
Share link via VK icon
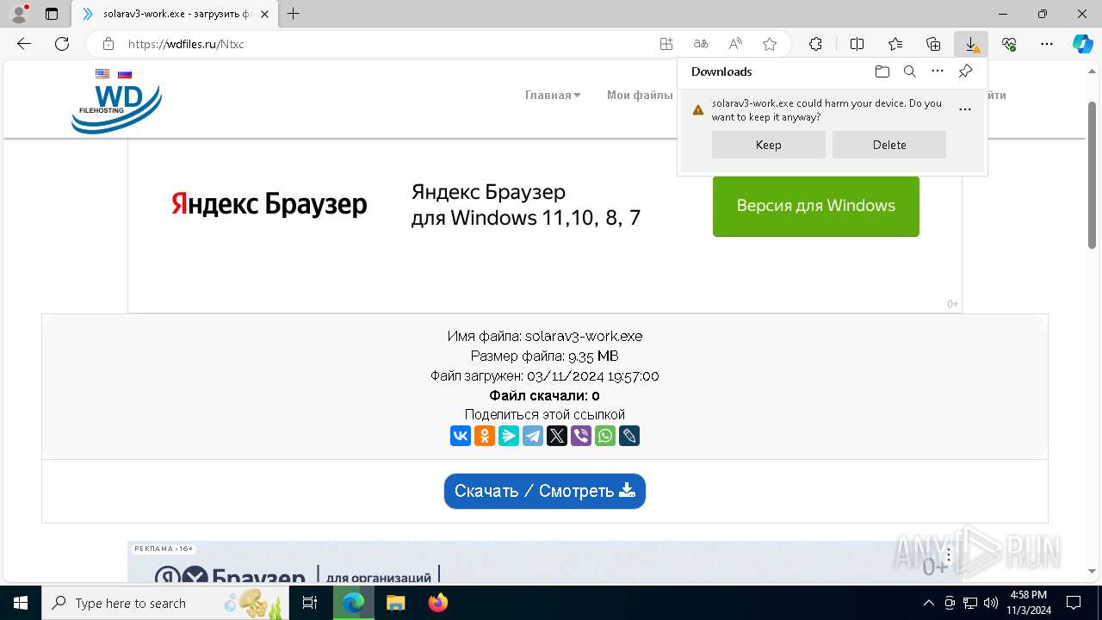461,436
